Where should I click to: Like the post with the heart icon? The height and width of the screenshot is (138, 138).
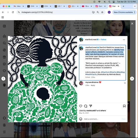pyautogui.click(x=81, y=106)
